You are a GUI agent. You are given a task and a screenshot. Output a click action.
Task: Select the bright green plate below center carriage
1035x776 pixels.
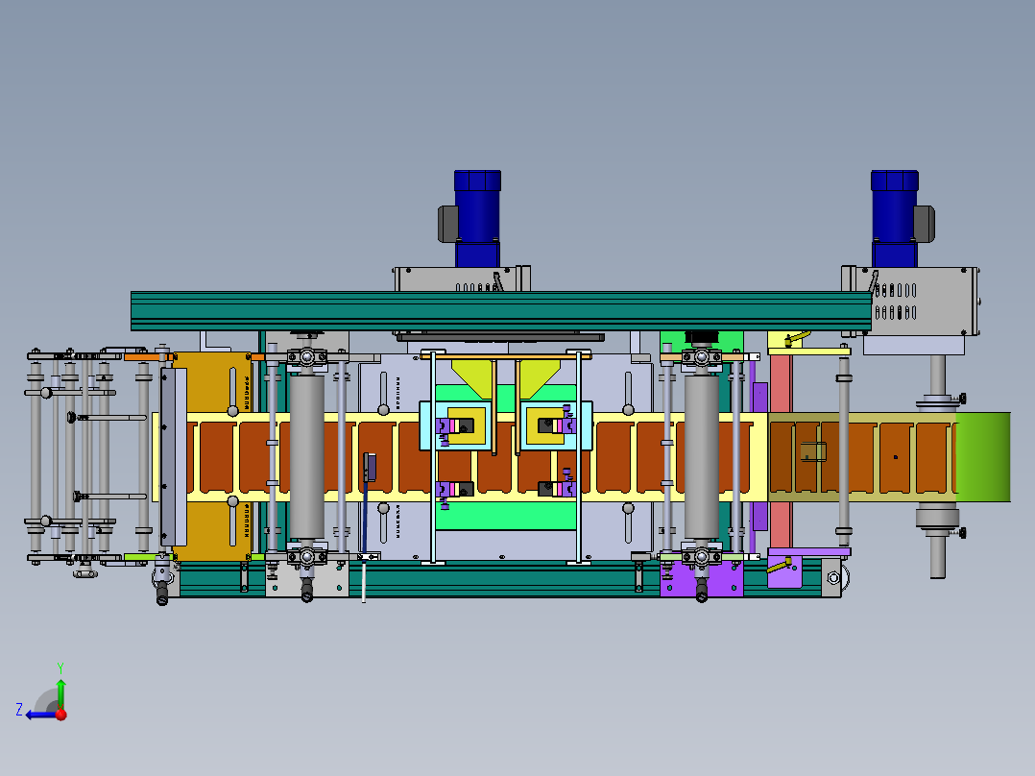(x=506, y=516)
